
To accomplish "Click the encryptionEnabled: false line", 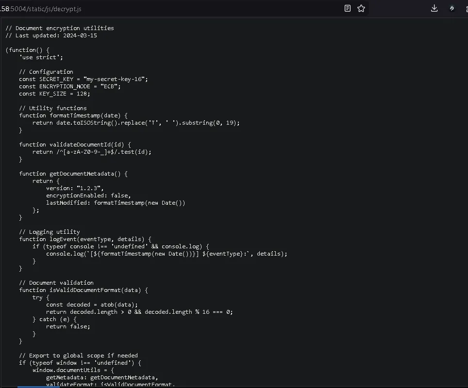I will [x=88, y=195].
